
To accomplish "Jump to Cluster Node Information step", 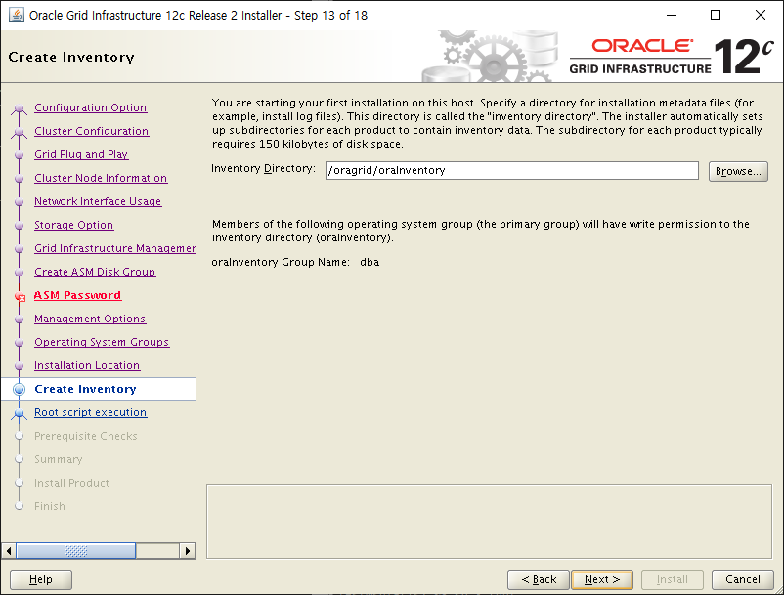I will pyautogui.click(x=101, y=178).
